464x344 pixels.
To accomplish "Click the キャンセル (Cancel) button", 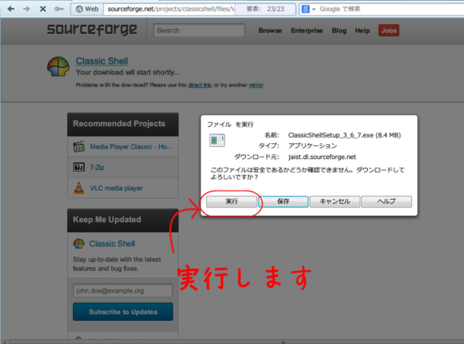I will [x=335, y=201].
